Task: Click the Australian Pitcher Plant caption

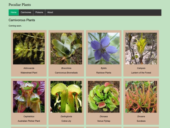Action: pyautogui.click(x=29, y=121)
